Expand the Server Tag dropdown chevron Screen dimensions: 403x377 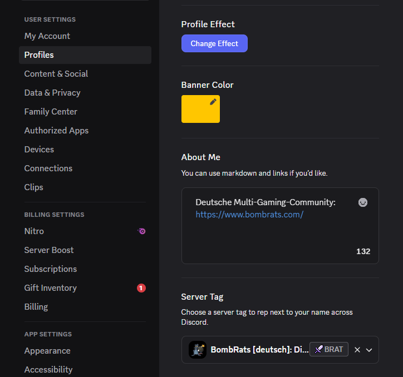coord(369,350)
